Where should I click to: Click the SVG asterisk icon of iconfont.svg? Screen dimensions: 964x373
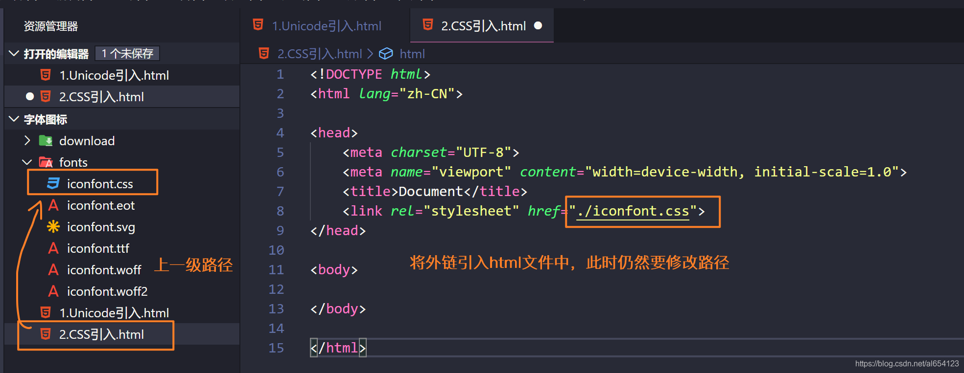(x=53, y=226)
